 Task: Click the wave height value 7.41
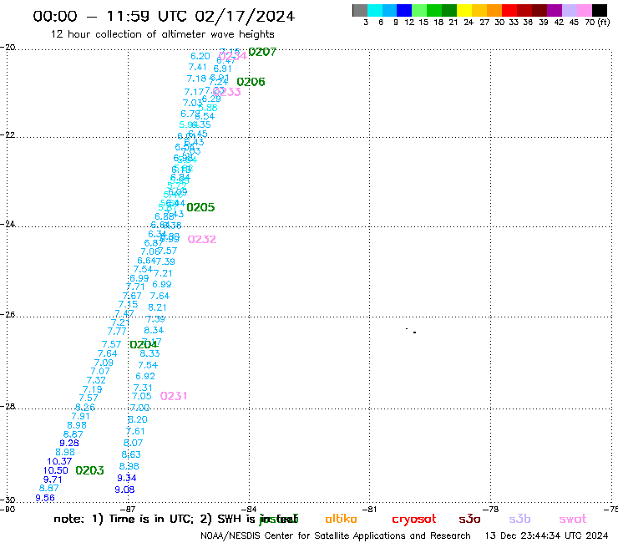[x=197, y=68]
